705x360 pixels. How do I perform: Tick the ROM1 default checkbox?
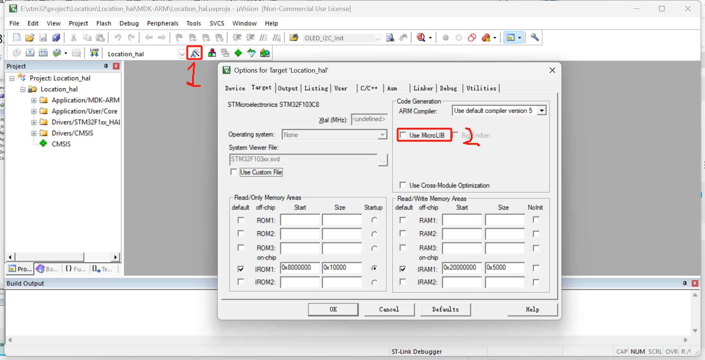(x=241, y=220)
